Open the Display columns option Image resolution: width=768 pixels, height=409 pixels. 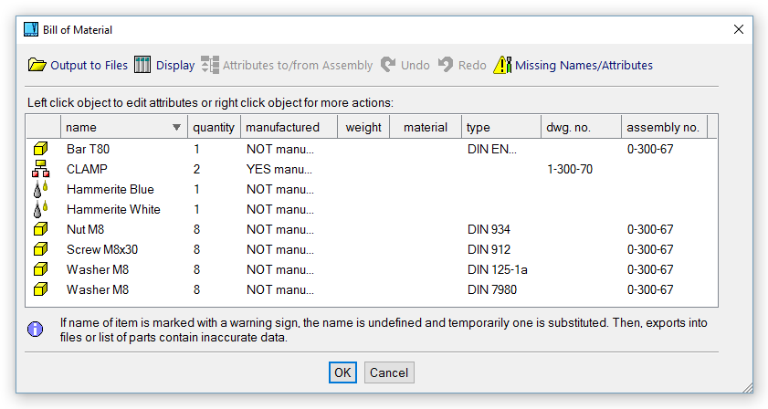click(164, 65)
